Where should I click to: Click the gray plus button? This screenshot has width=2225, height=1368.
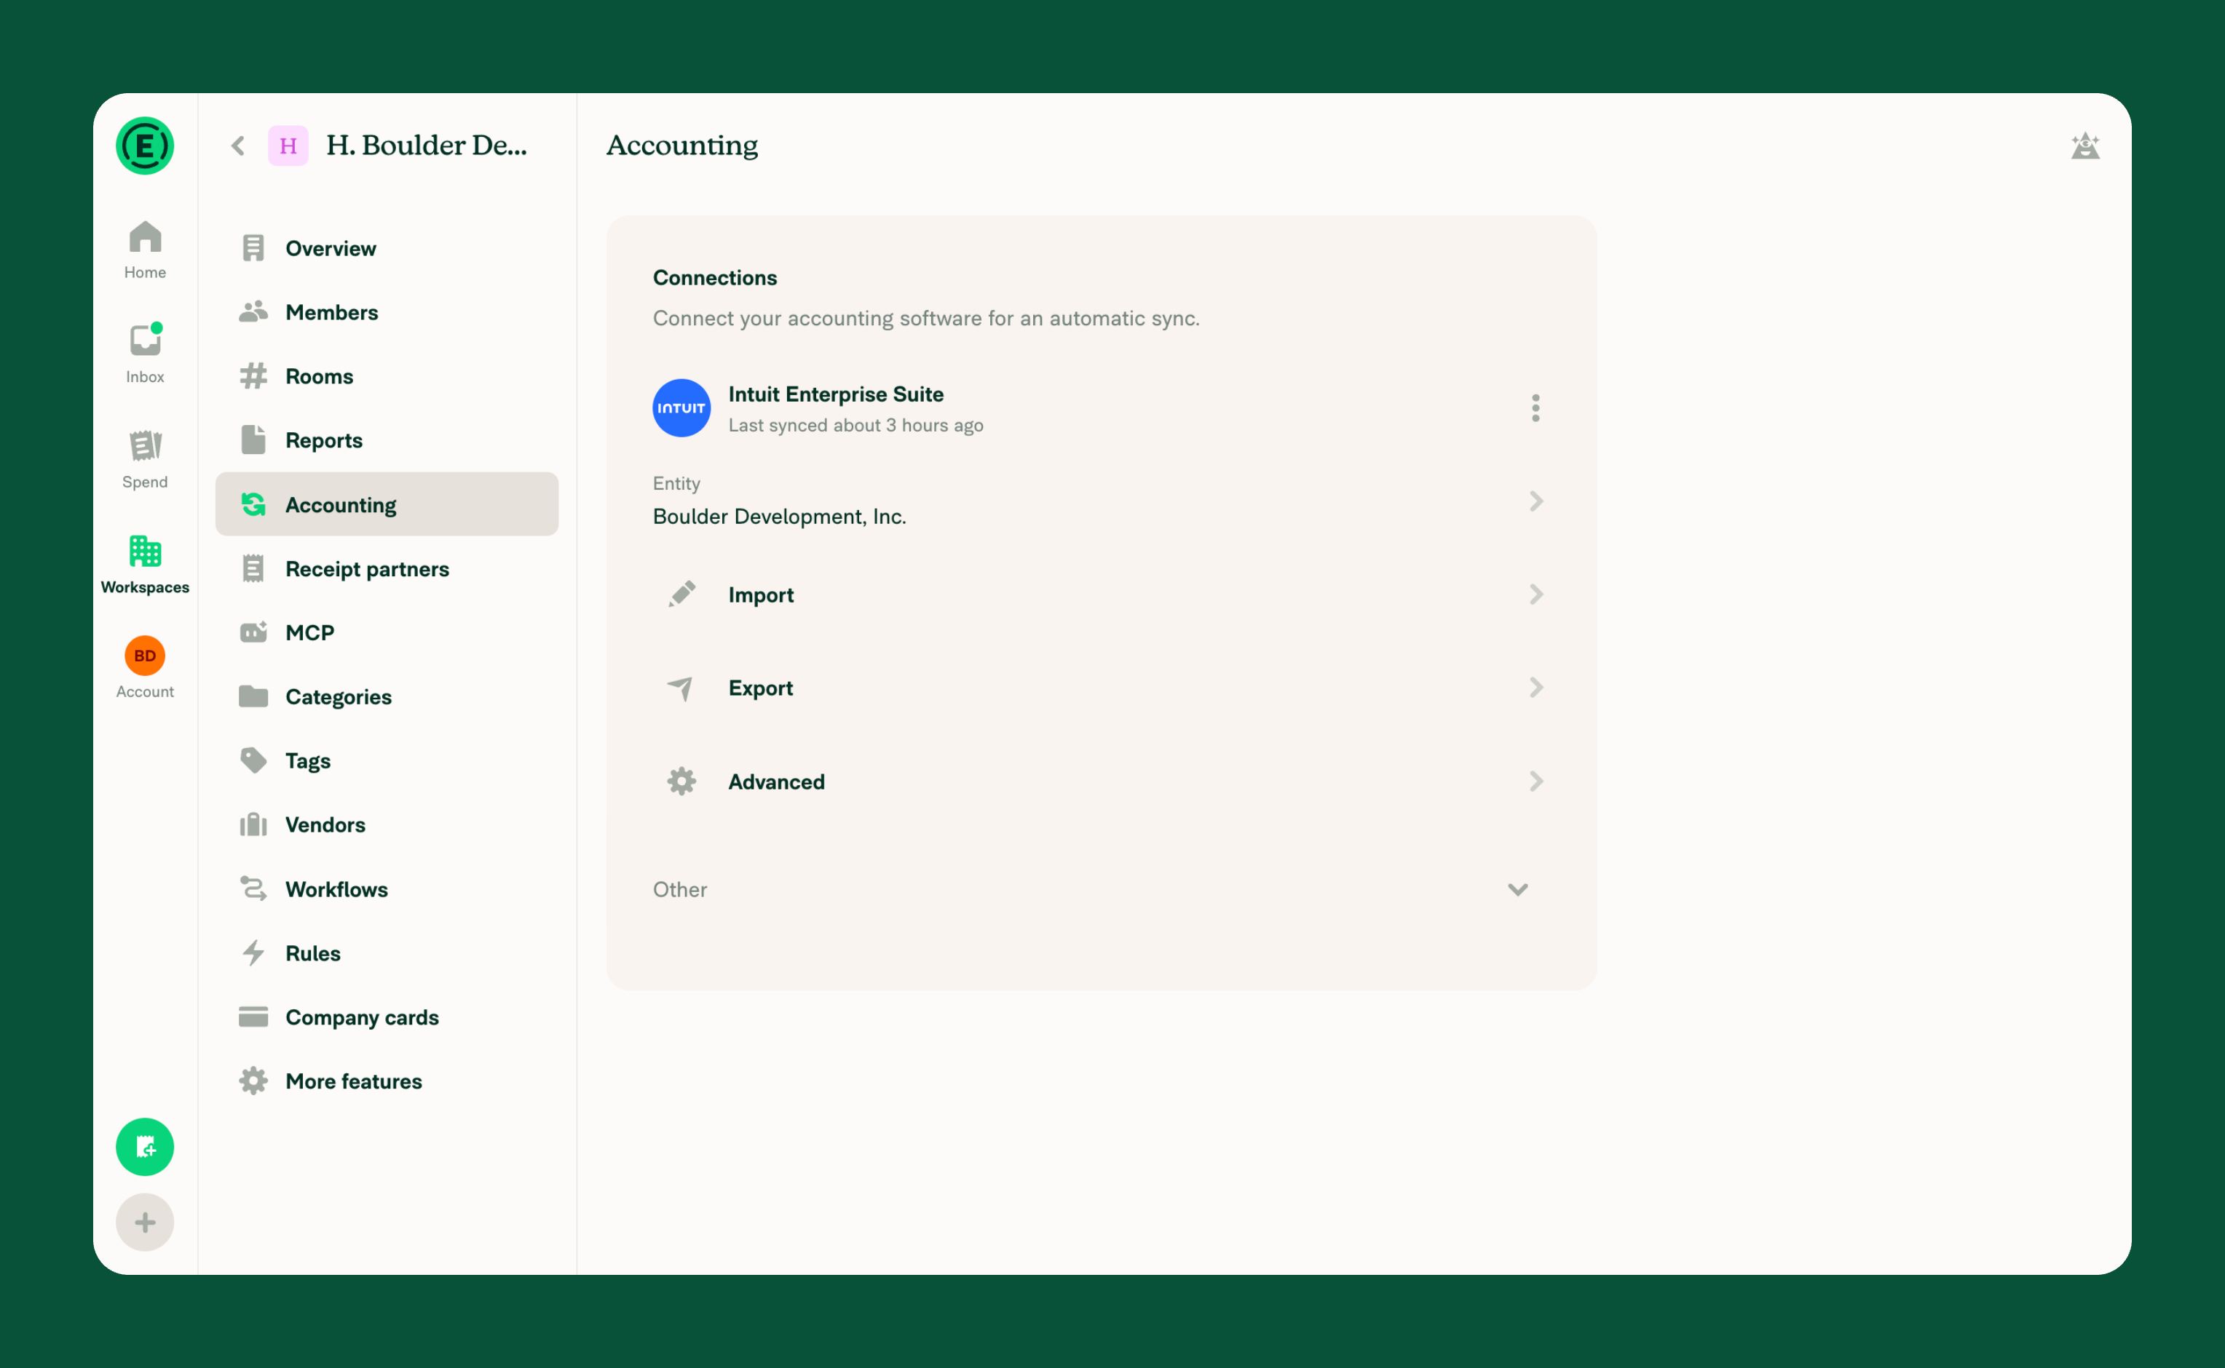(145, 1222)
